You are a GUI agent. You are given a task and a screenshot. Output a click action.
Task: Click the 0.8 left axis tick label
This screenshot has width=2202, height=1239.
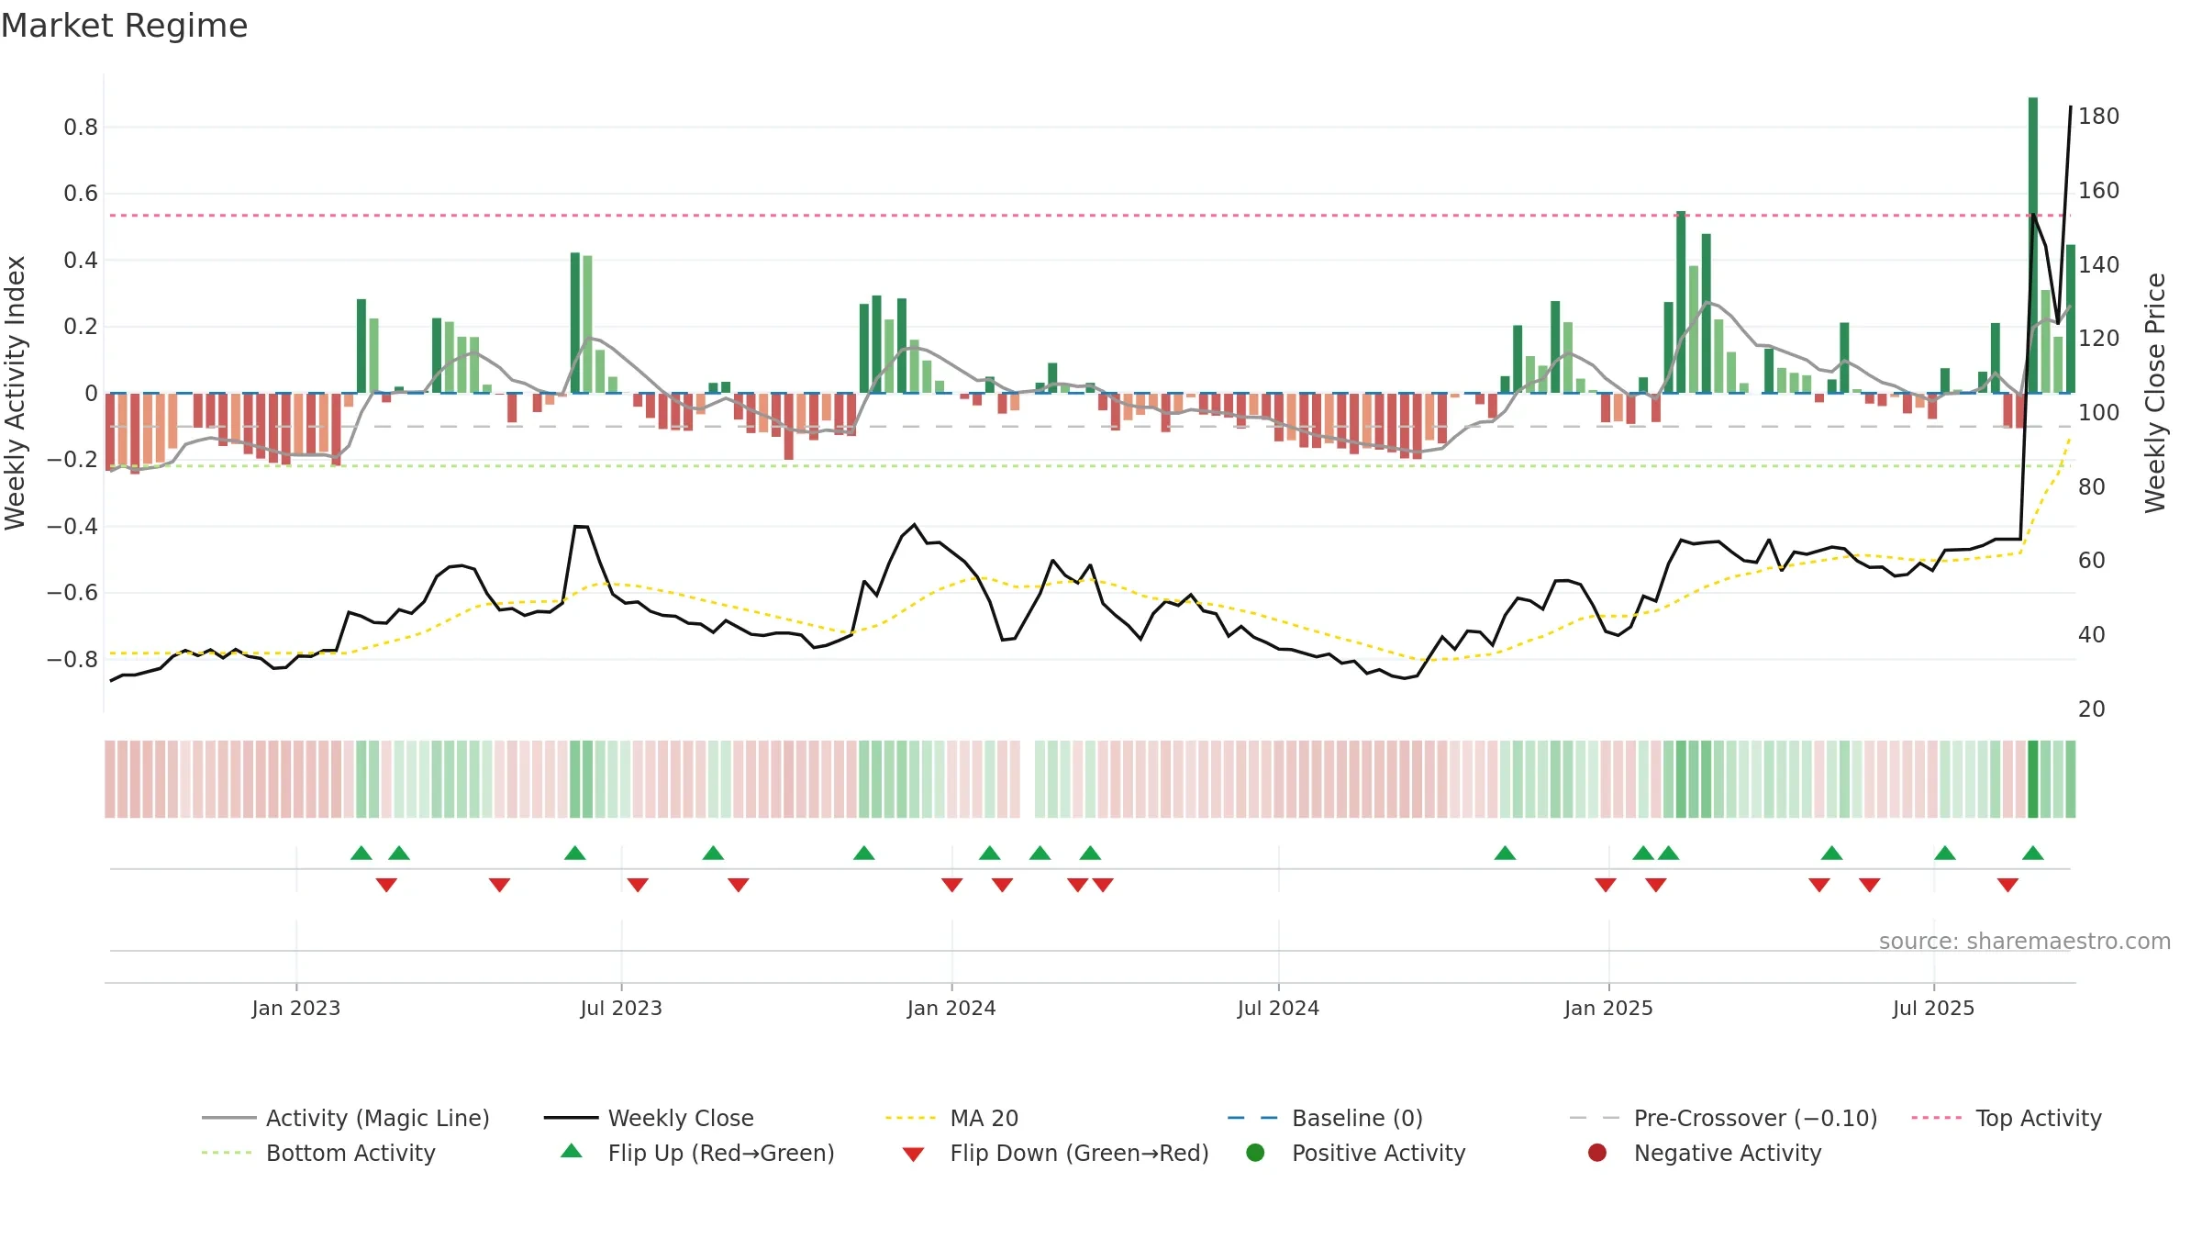pyautogui.click(x=81, y=127)
